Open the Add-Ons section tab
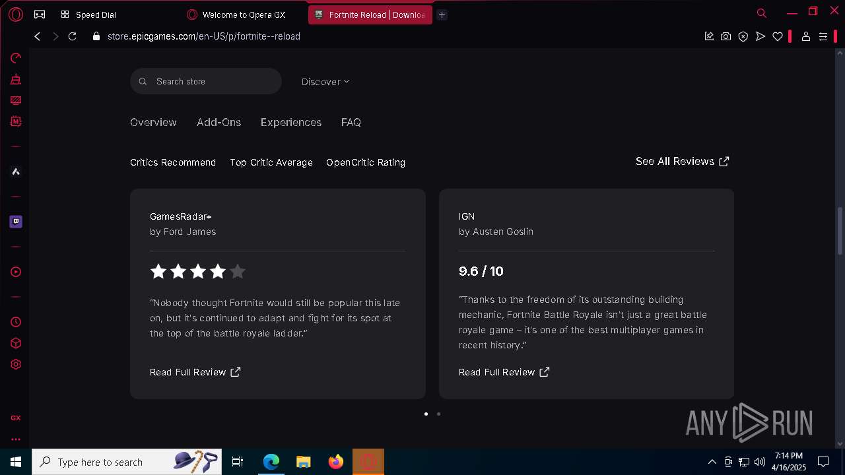 click(x=219, y=122)
